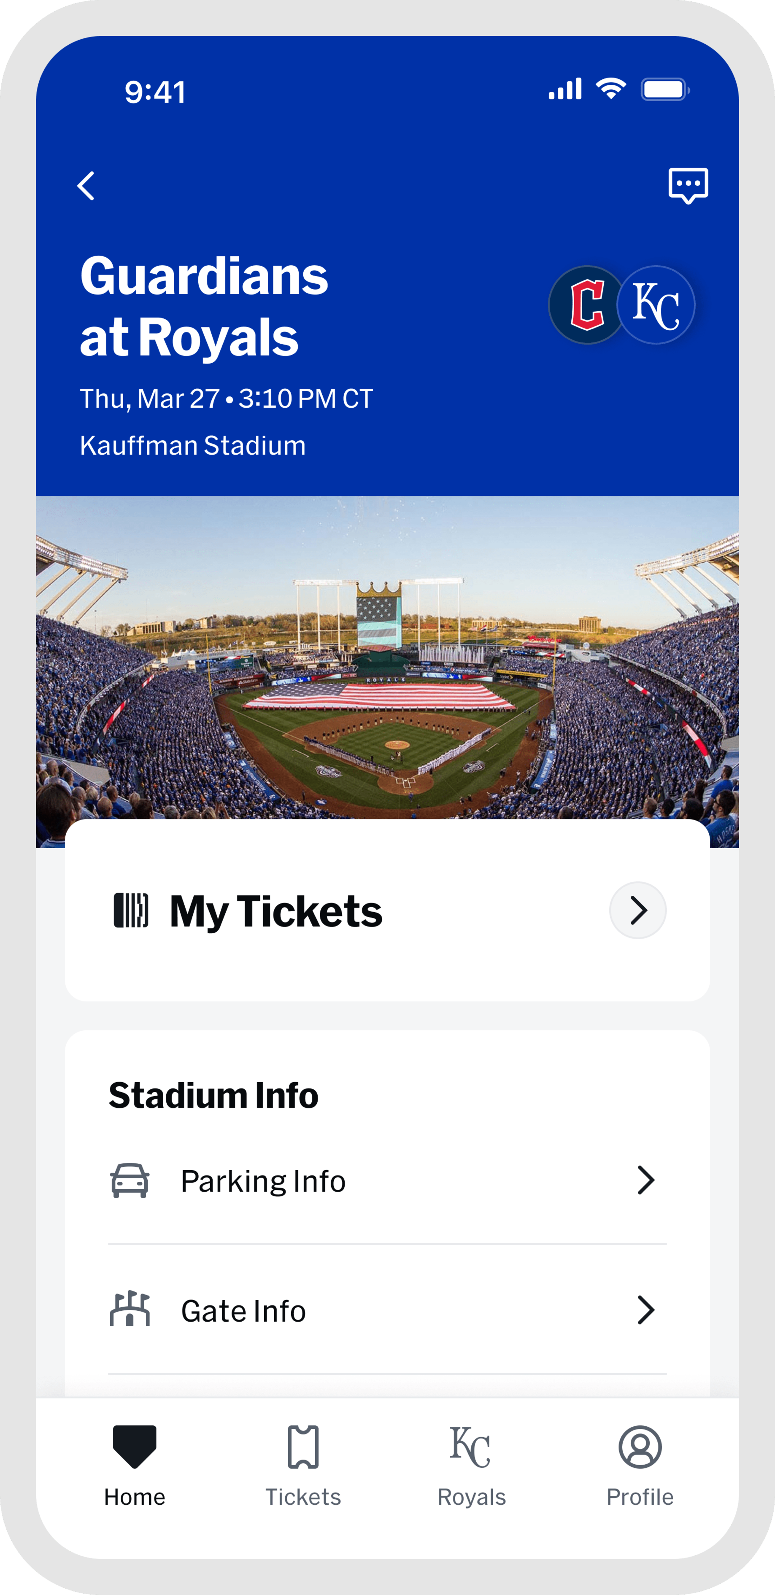Tap the Kansas City Royals logo badge

(x=656, y=305)
